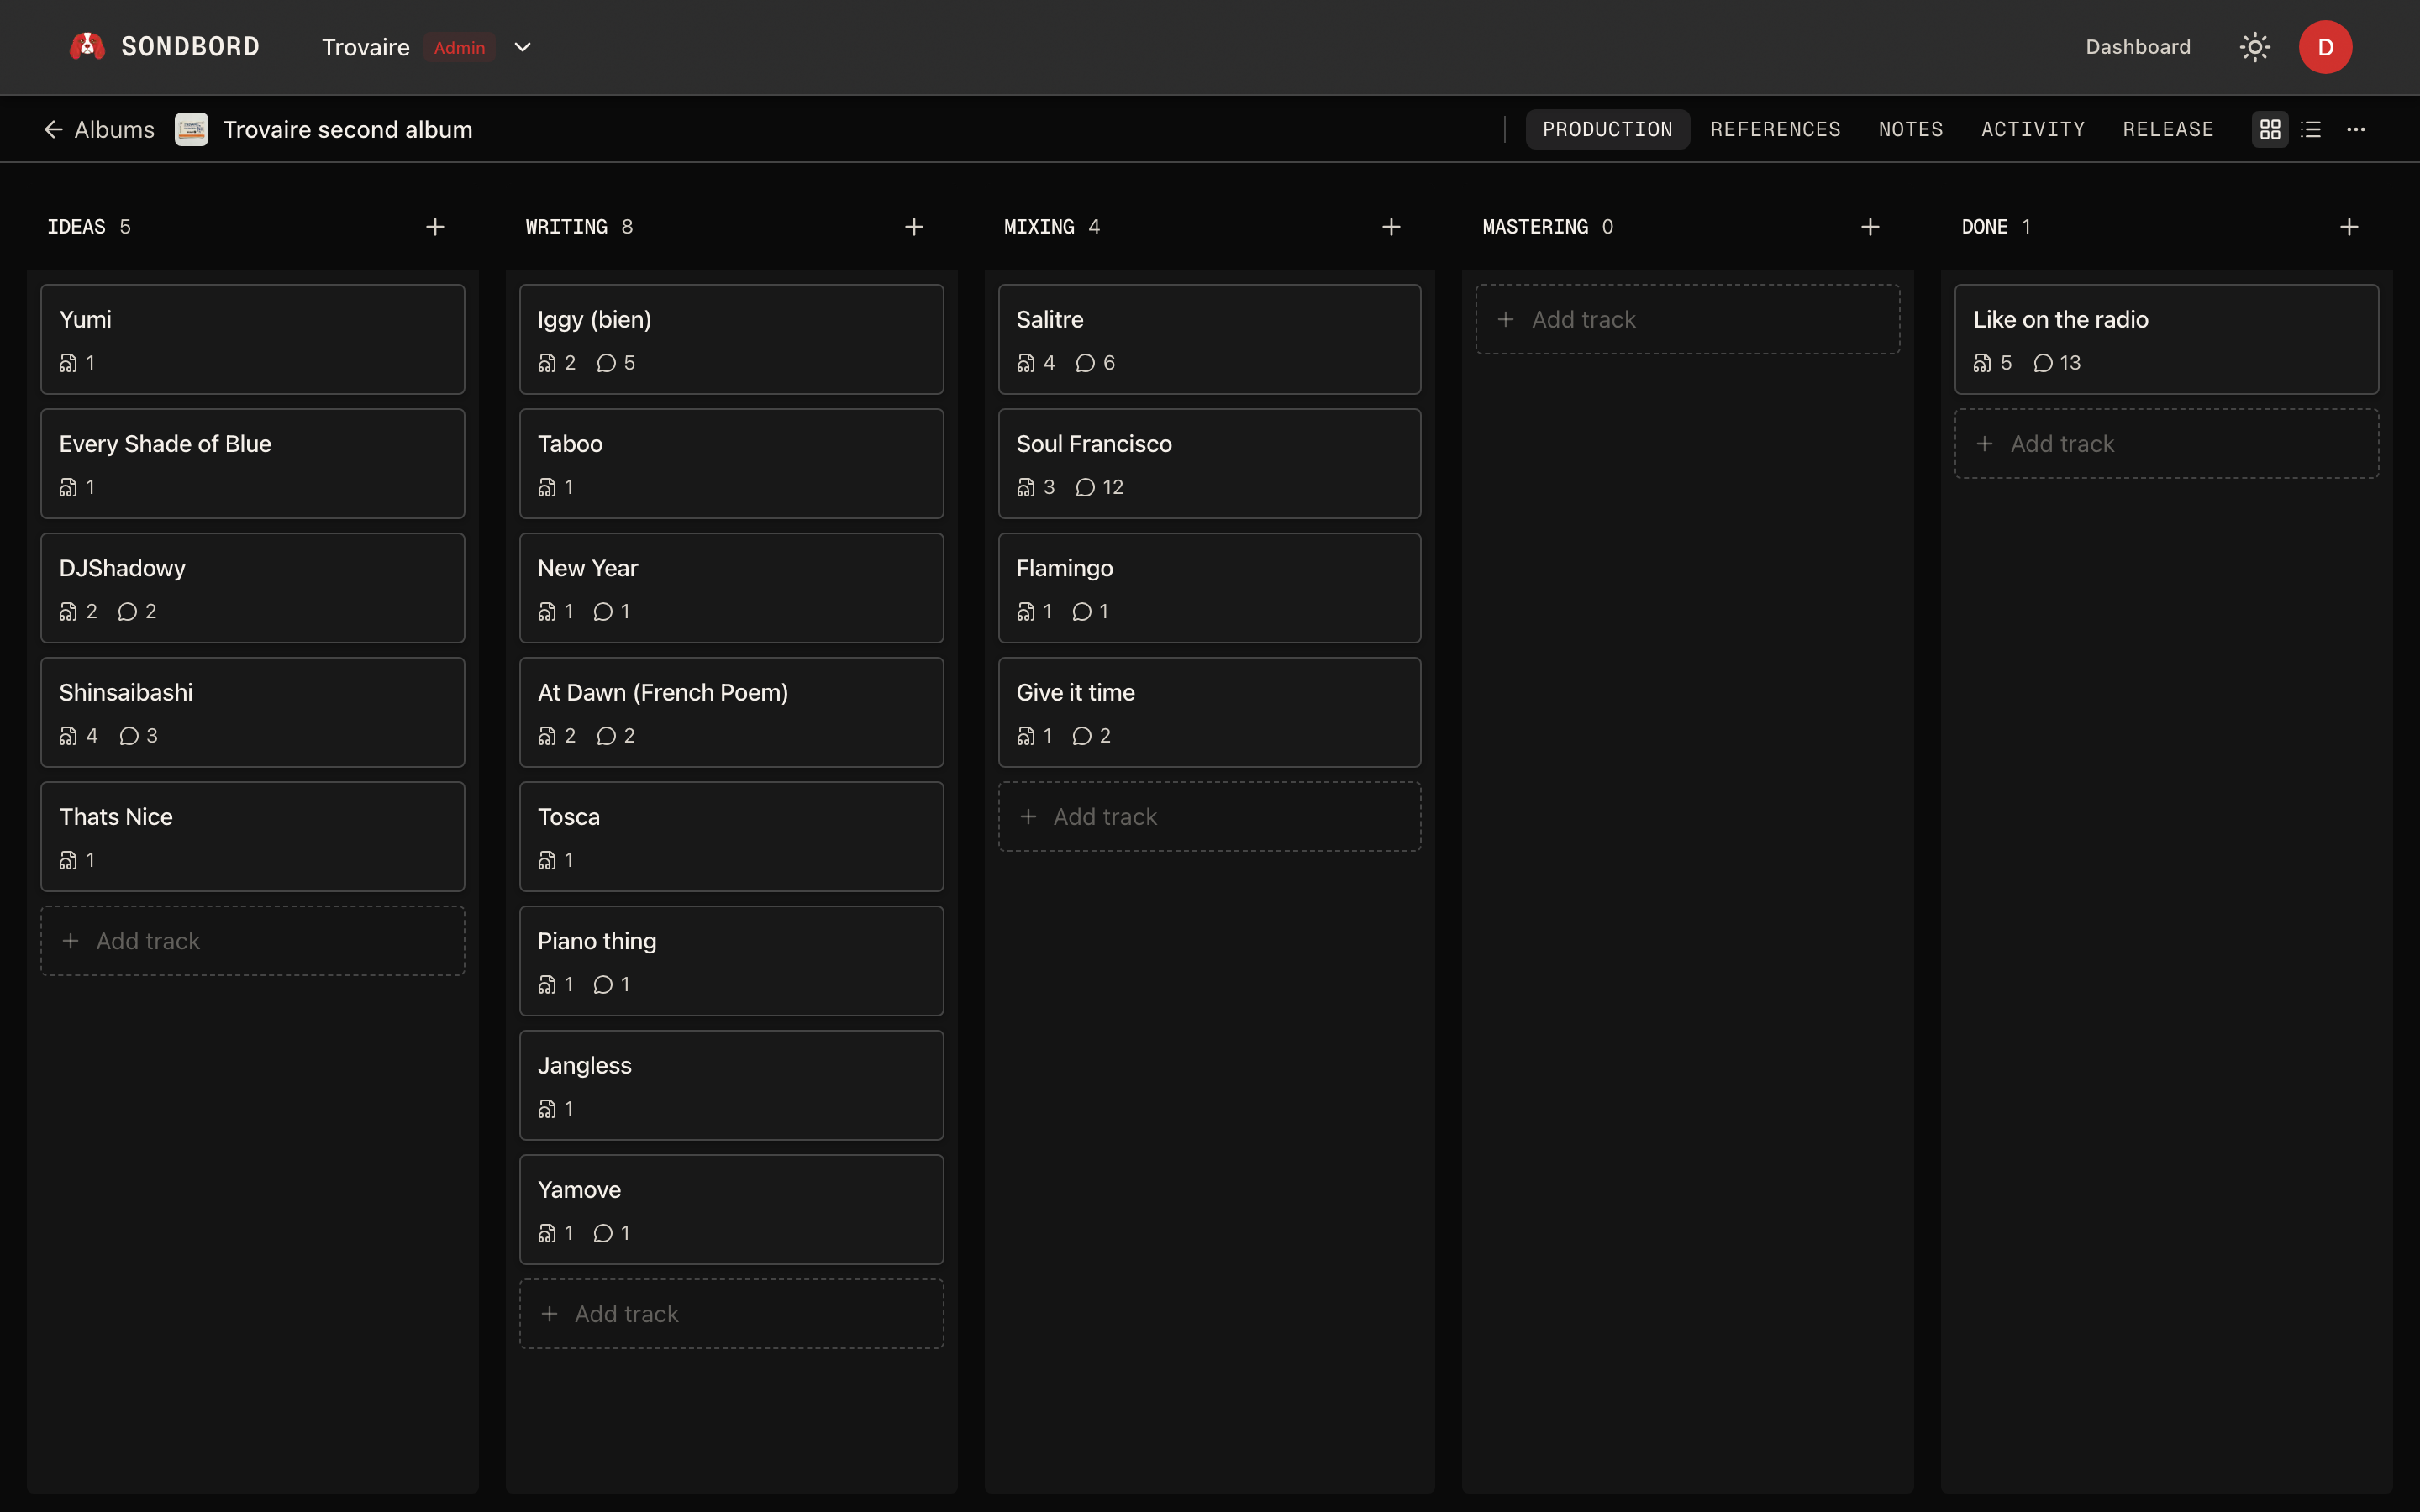Click the Sondbord logo icon
The width and height of the screenshot is (2420, 1512).
(x=87, y=47)
